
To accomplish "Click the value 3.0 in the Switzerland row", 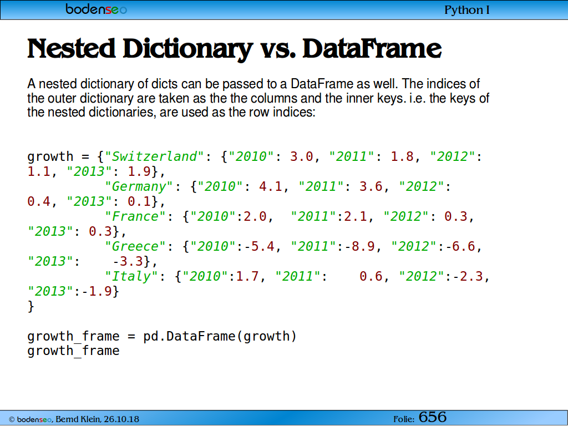I will pos(301,156).
